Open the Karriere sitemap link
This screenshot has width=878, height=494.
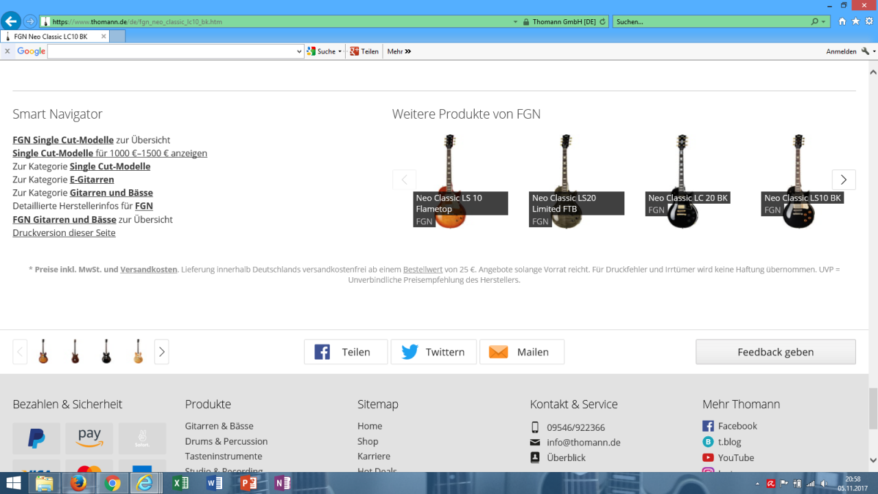tap(374, 456)
